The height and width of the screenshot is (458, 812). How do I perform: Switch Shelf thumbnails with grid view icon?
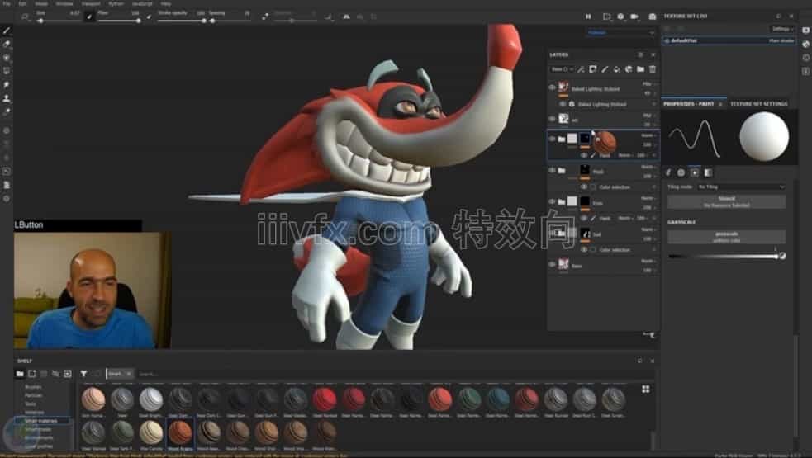(x=646, y=390)
